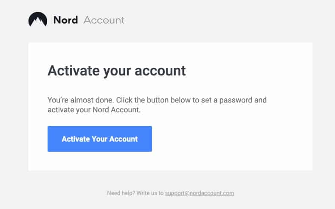Open the support@nordaccount.com email link
335x209 pixels.
[200, 193]
